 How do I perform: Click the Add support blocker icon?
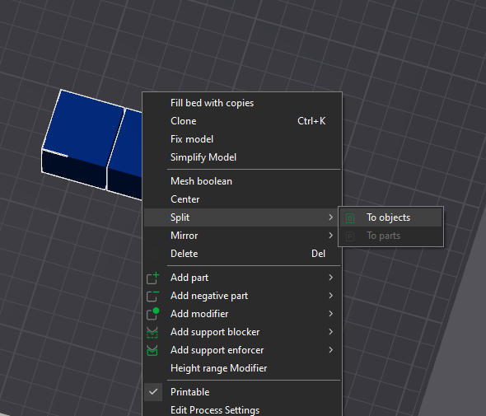pos(152,332)
